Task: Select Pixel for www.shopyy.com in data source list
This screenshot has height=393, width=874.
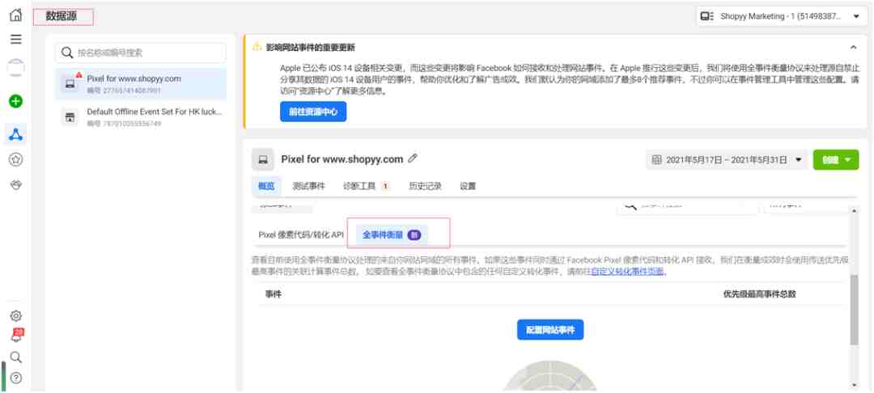Action: [141, 83]
